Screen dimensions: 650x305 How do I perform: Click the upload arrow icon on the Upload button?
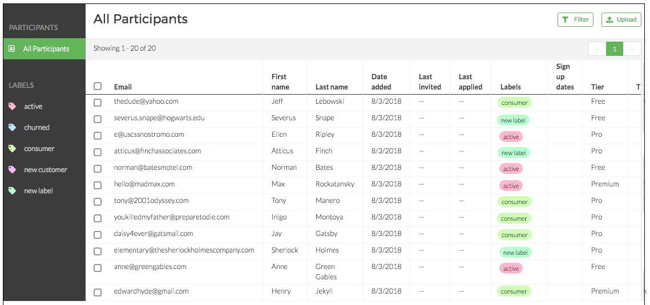pyautogui.click(x=609, y=20)
